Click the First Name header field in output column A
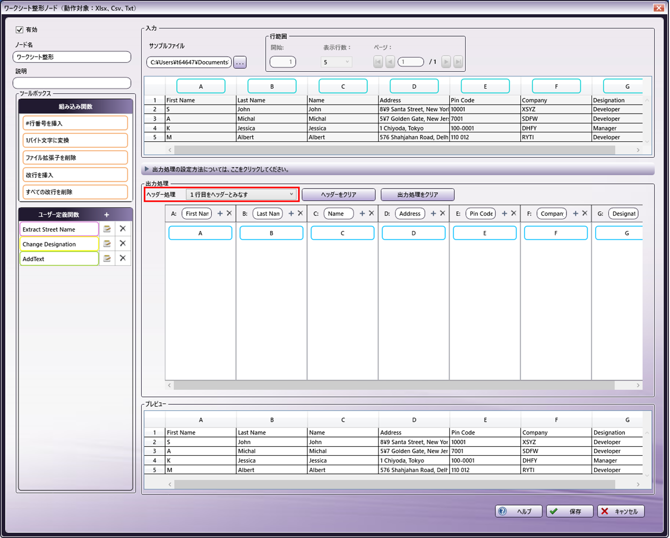Screen dimensions: 670x538 tap(197, 214)
